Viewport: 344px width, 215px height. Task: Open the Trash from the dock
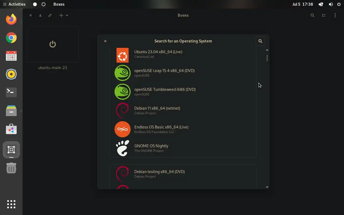tap(11, 168)
